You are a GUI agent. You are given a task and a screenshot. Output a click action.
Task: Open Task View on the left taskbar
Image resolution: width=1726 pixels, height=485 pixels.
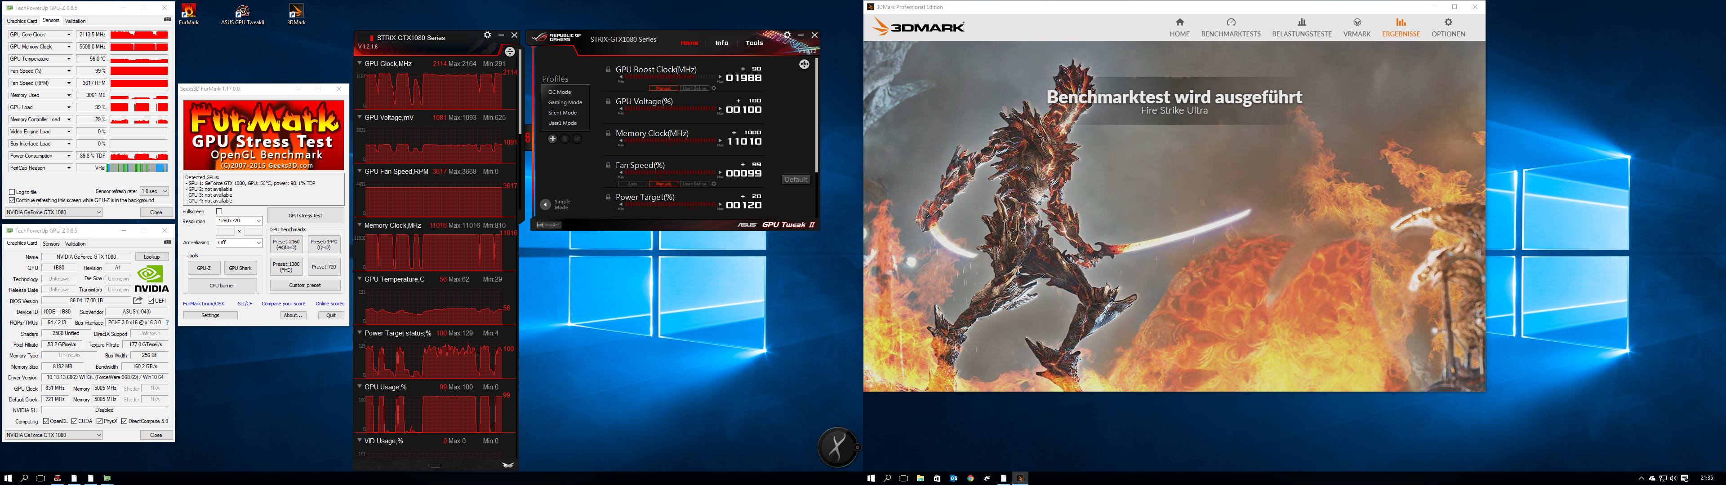coord(40,478)
